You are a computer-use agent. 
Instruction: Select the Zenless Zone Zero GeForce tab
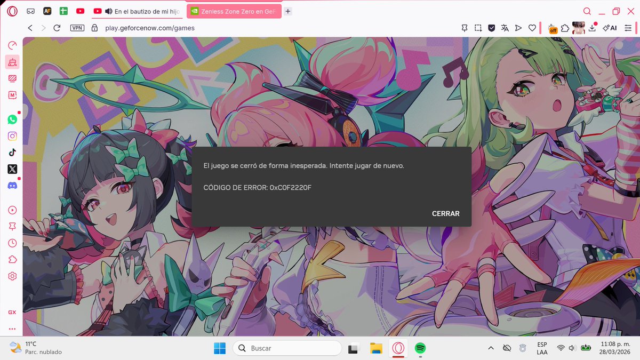click(234, 11)
